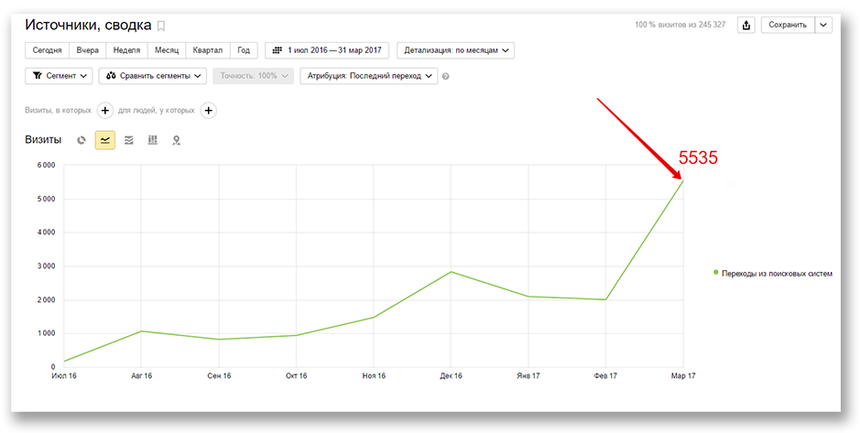The width and height of the screenshot is (861, 433).
Task: Open the Точность: 100% dropdown
Action: [x=254, y=76]
